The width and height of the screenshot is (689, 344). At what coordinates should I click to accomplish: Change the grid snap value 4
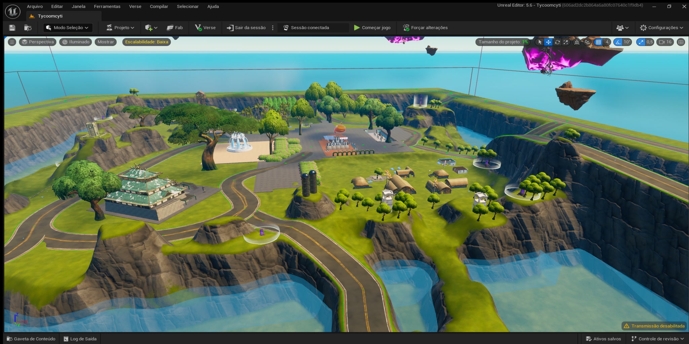607,42
